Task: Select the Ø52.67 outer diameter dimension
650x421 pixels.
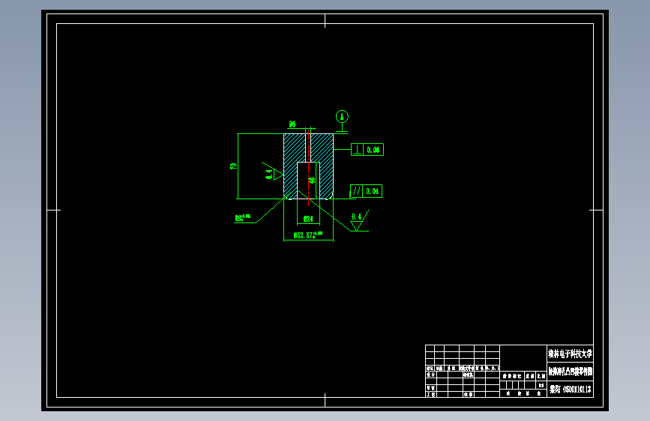Action: (307, 235)
